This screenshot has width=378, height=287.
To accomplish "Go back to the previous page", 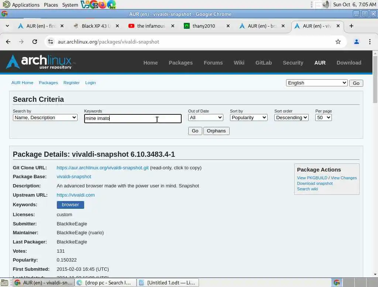I will click(8, 42).
